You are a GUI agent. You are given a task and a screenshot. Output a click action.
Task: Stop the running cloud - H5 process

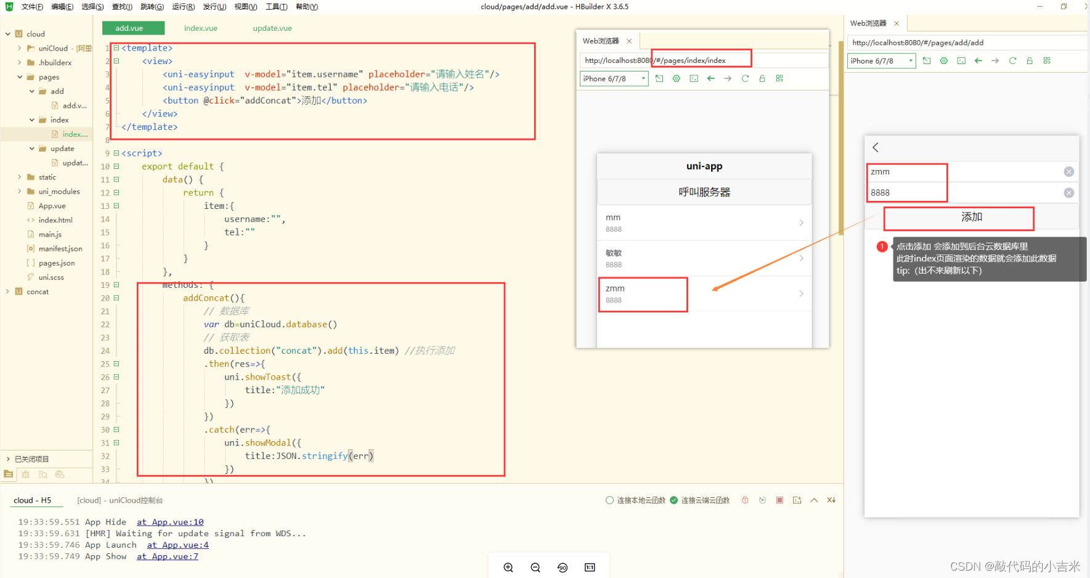[780, 500]
